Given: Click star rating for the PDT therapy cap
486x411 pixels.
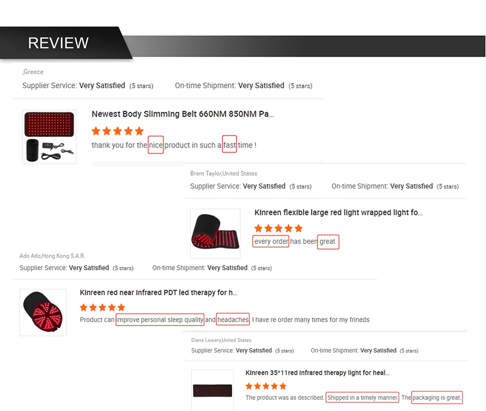Looking at the screenshot, I should coord(102,307).
